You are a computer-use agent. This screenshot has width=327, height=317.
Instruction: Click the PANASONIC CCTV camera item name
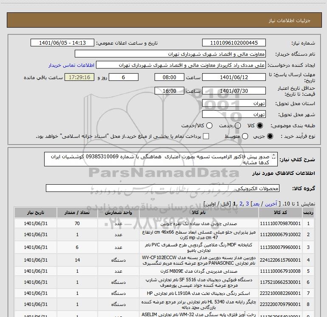(x=199, y=260)
